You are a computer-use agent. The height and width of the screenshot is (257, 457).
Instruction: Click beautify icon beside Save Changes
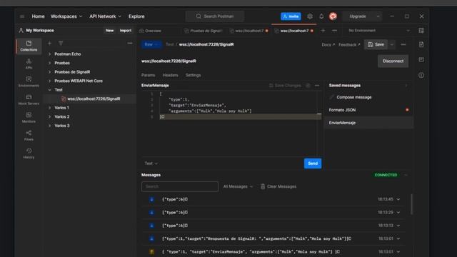308,86
